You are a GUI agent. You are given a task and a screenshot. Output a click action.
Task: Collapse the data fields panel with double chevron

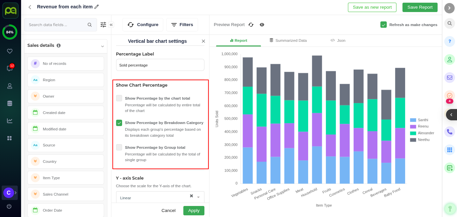111,25
